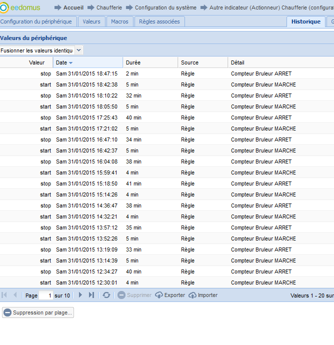Click the page number input field
Image resolution: width=334 pixels, height=345 pixels.
(46, 295)
